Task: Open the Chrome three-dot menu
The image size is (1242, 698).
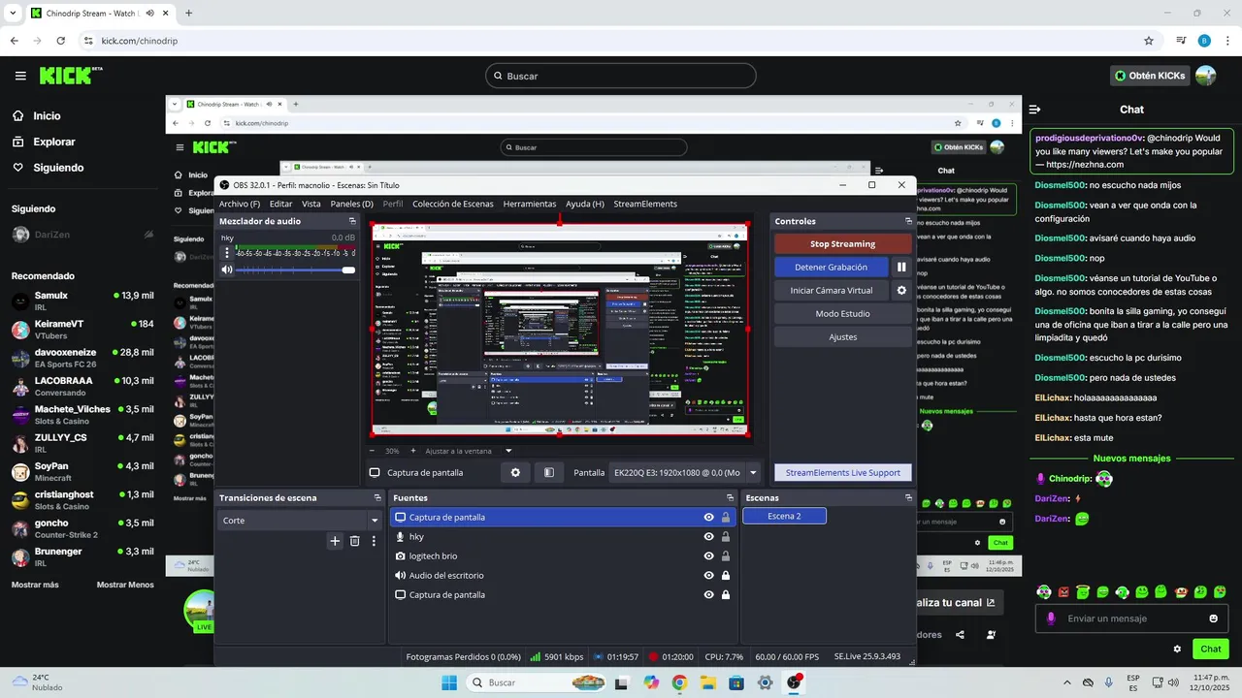Action: coord(1226,41)
